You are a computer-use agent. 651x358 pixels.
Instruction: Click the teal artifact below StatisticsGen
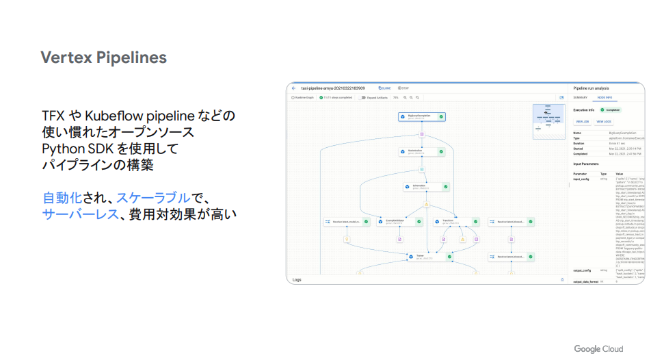pos(422,169)
